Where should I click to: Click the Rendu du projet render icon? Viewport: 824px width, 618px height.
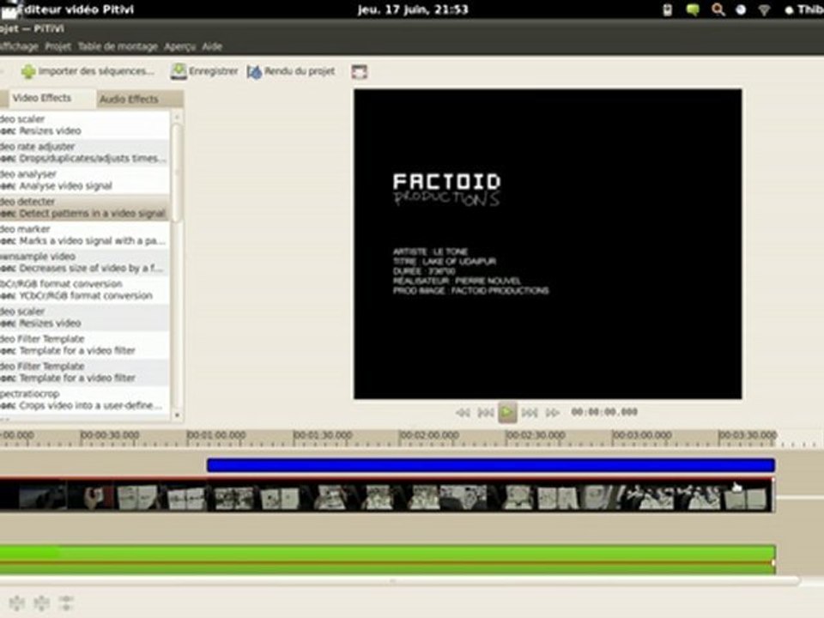254,72
